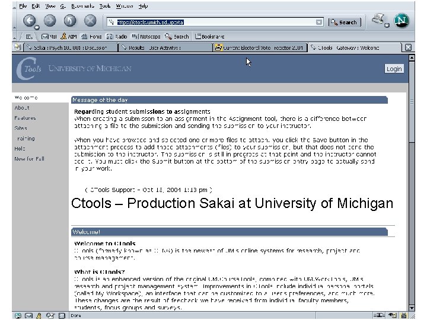Click the Netscape N logo throbber
Viewport: 427px width, 320px height.
point(401,21)
